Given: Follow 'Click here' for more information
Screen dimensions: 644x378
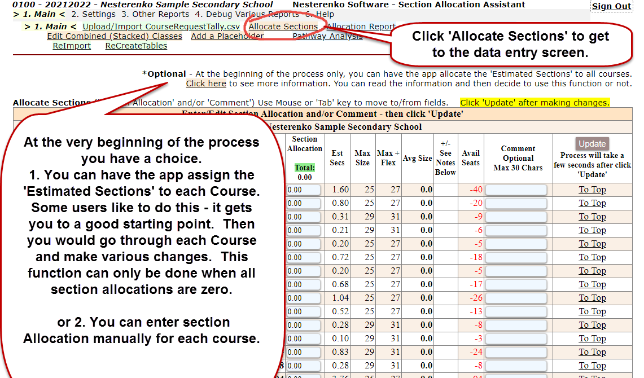Looking at the screenshot, I should (x=206, y=83).
